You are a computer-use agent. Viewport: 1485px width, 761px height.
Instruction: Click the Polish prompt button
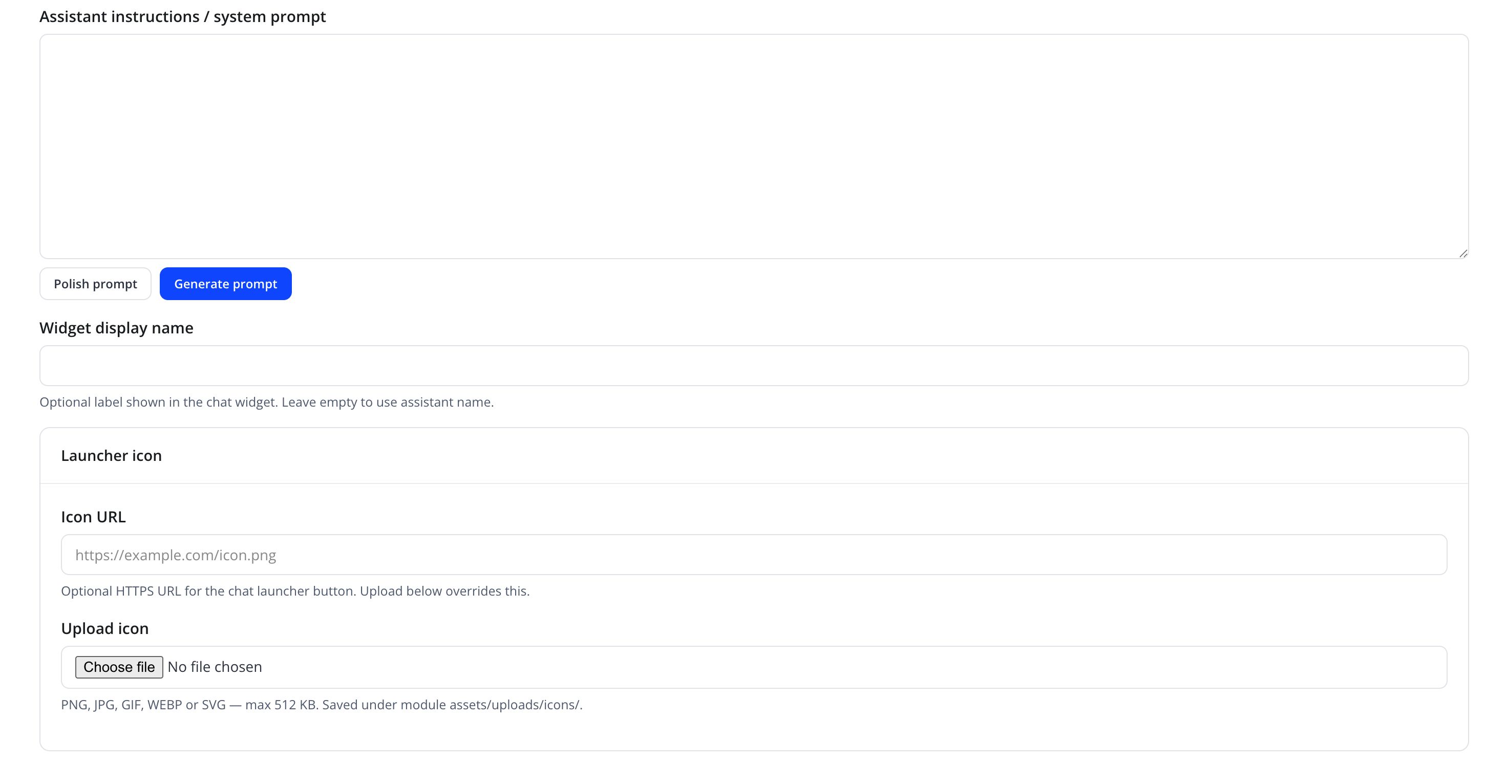pos(95,284)
